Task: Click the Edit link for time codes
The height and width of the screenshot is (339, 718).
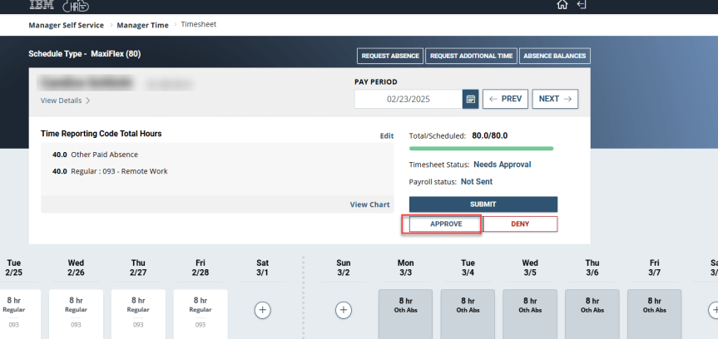Action: (x=387, y=135)
